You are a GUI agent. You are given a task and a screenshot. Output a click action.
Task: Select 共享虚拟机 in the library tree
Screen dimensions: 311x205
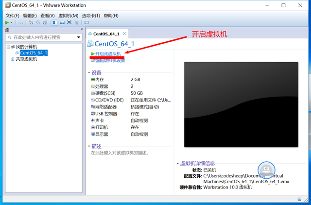[26, 59]
